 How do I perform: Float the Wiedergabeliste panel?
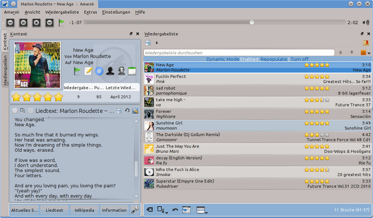(x=362, y=34)
